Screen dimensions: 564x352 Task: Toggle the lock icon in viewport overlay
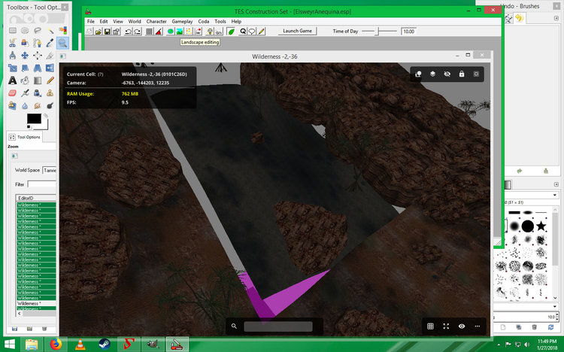coord(462,74)
